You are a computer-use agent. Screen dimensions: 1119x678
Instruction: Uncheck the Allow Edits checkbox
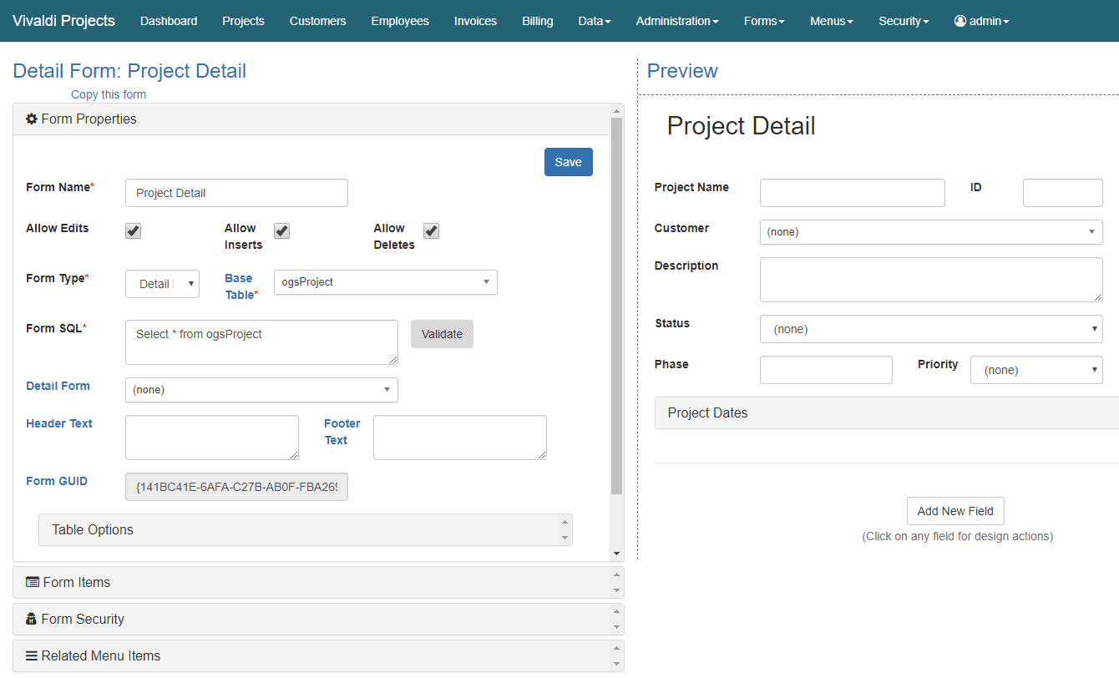pos(132,230)
